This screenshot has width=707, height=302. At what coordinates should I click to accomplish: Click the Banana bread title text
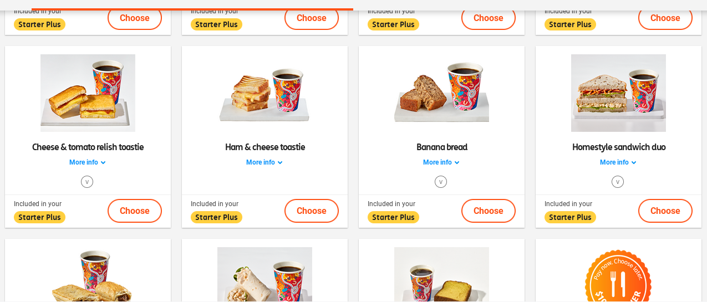(442, 147)
